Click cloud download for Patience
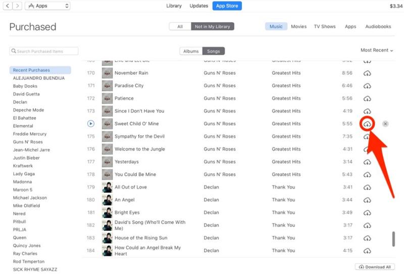This screenshot has height=274, width=404. [x=367, y=99]
